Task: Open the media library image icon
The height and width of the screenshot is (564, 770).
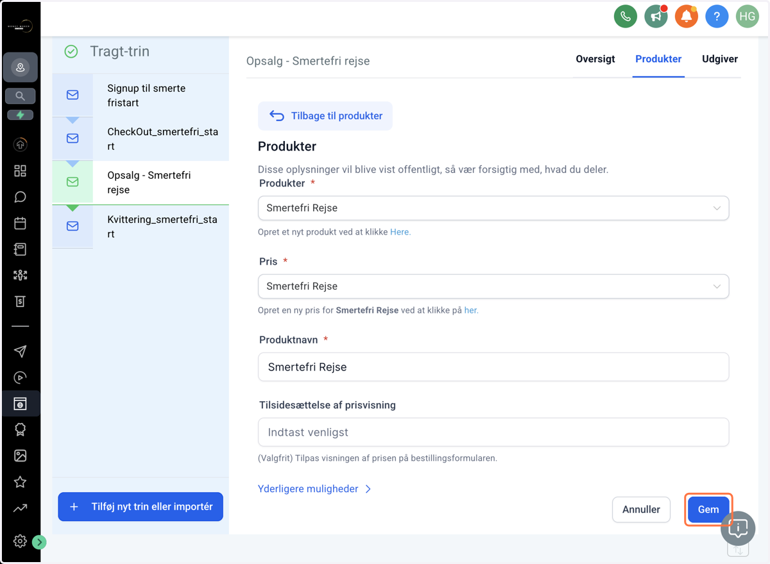Action: click(20, 456)
